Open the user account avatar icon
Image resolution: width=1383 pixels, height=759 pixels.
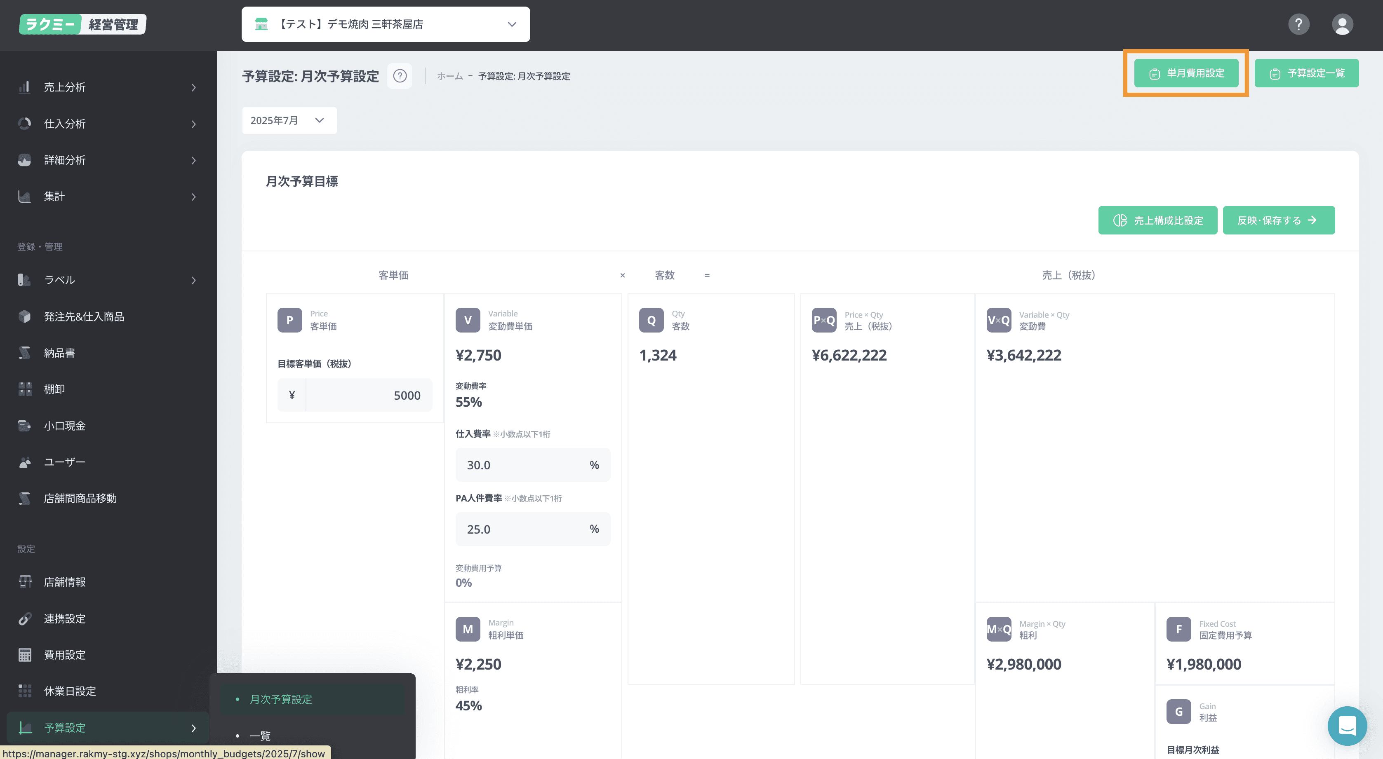1342,24
